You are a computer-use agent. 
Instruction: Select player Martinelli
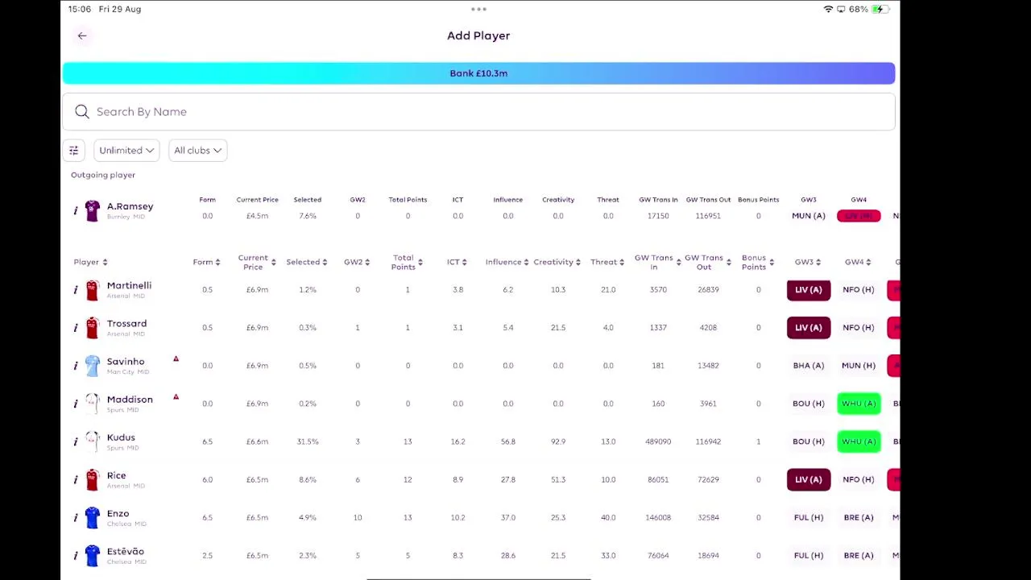[129, 286]
